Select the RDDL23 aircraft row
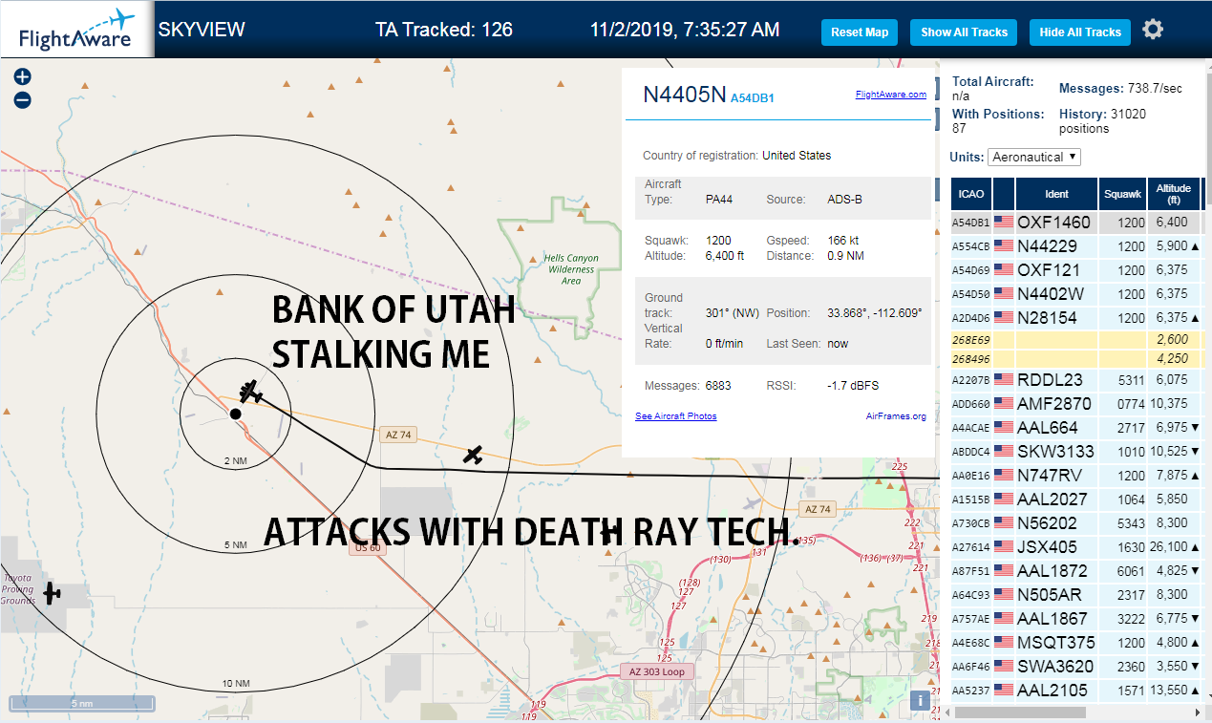The height and width of the screenshot is (723, 1212). (1076, 380)
